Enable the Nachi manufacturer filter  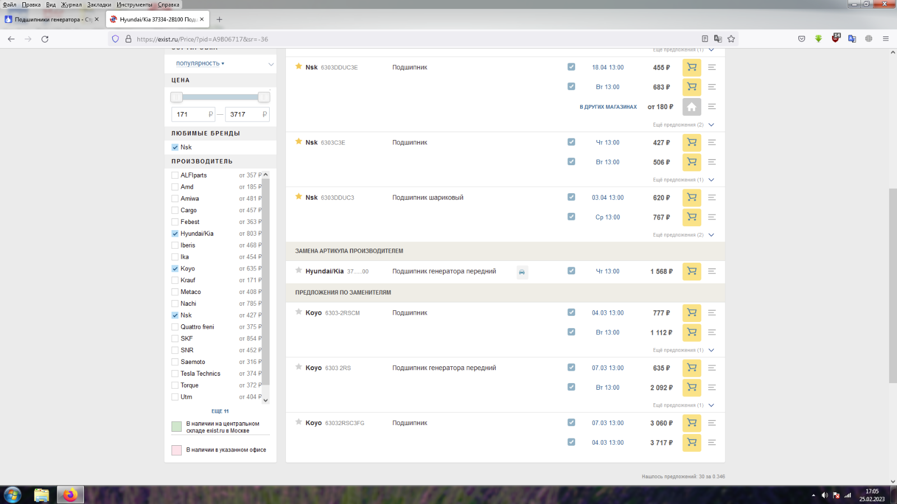coord(175,304)
